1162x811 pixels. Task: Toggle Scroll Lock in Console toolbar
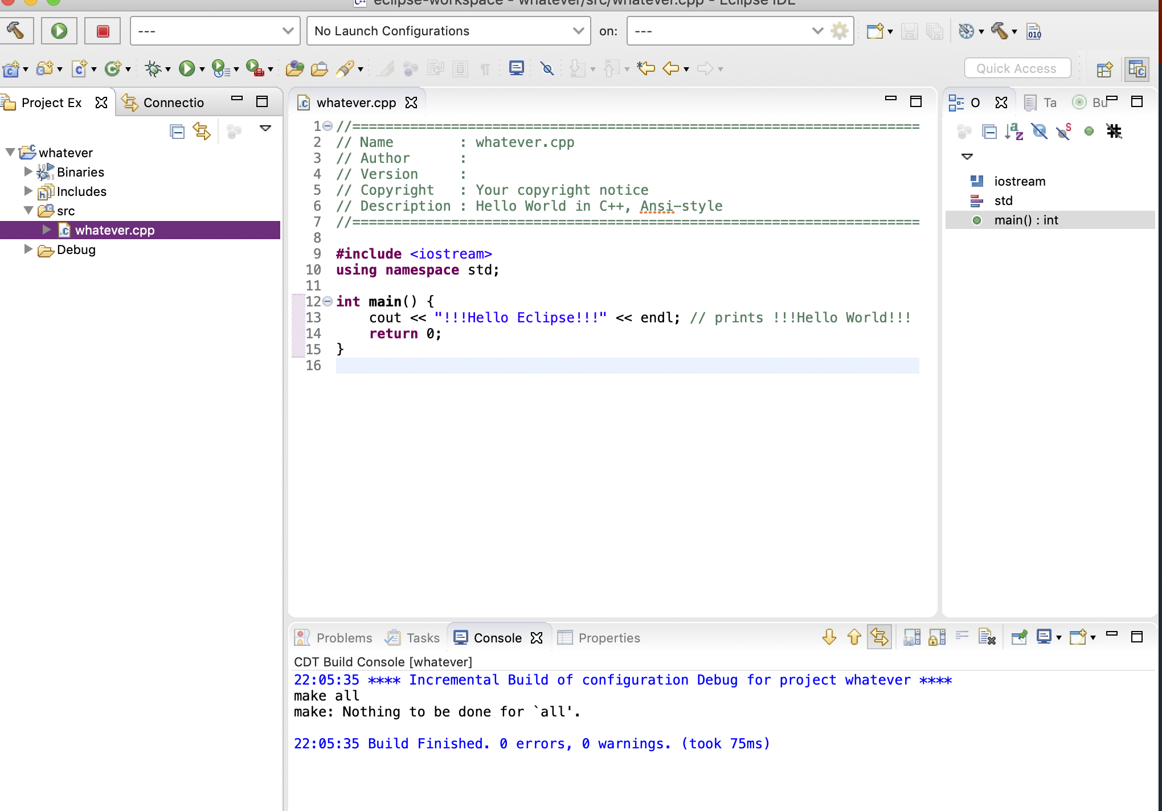pos(937,637)
